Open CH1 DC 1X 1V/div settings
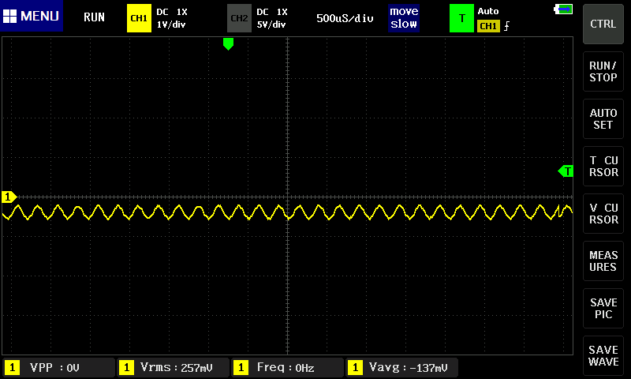The width and height of the screenshot is (631, 379). pos(171,18)
